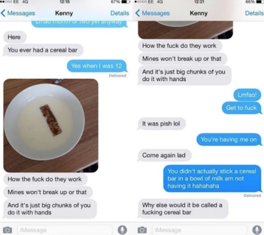The width and height of the screenshot is (264, 235).
Task: Tap back chevron in left chat header
Action: 3,13
